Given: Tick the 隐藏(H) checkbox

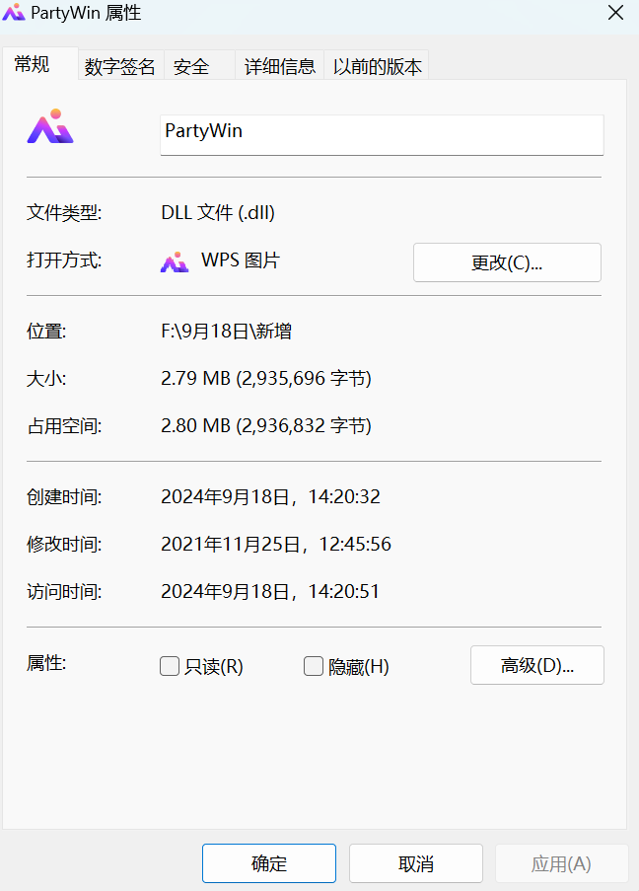Looking at the screenshot, I should [x=313, y=666].
